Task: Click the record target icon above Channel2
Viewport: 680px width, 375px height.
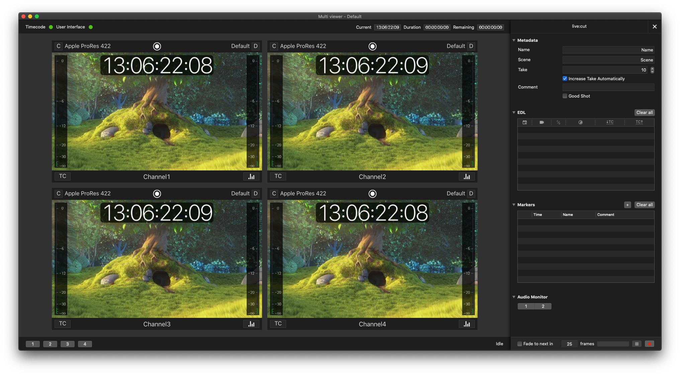Action: [372, 46]
